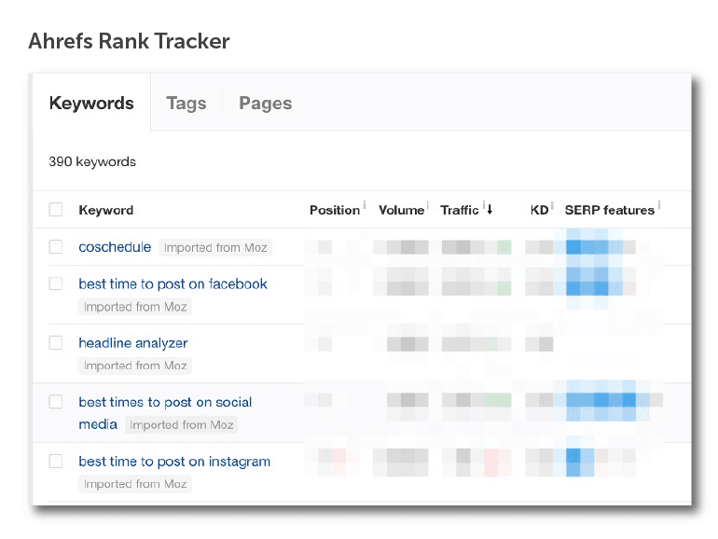The width and height of the screenshot is (718, 539).
Task: Sort by the Volume column header
Action: coord(401,210)
